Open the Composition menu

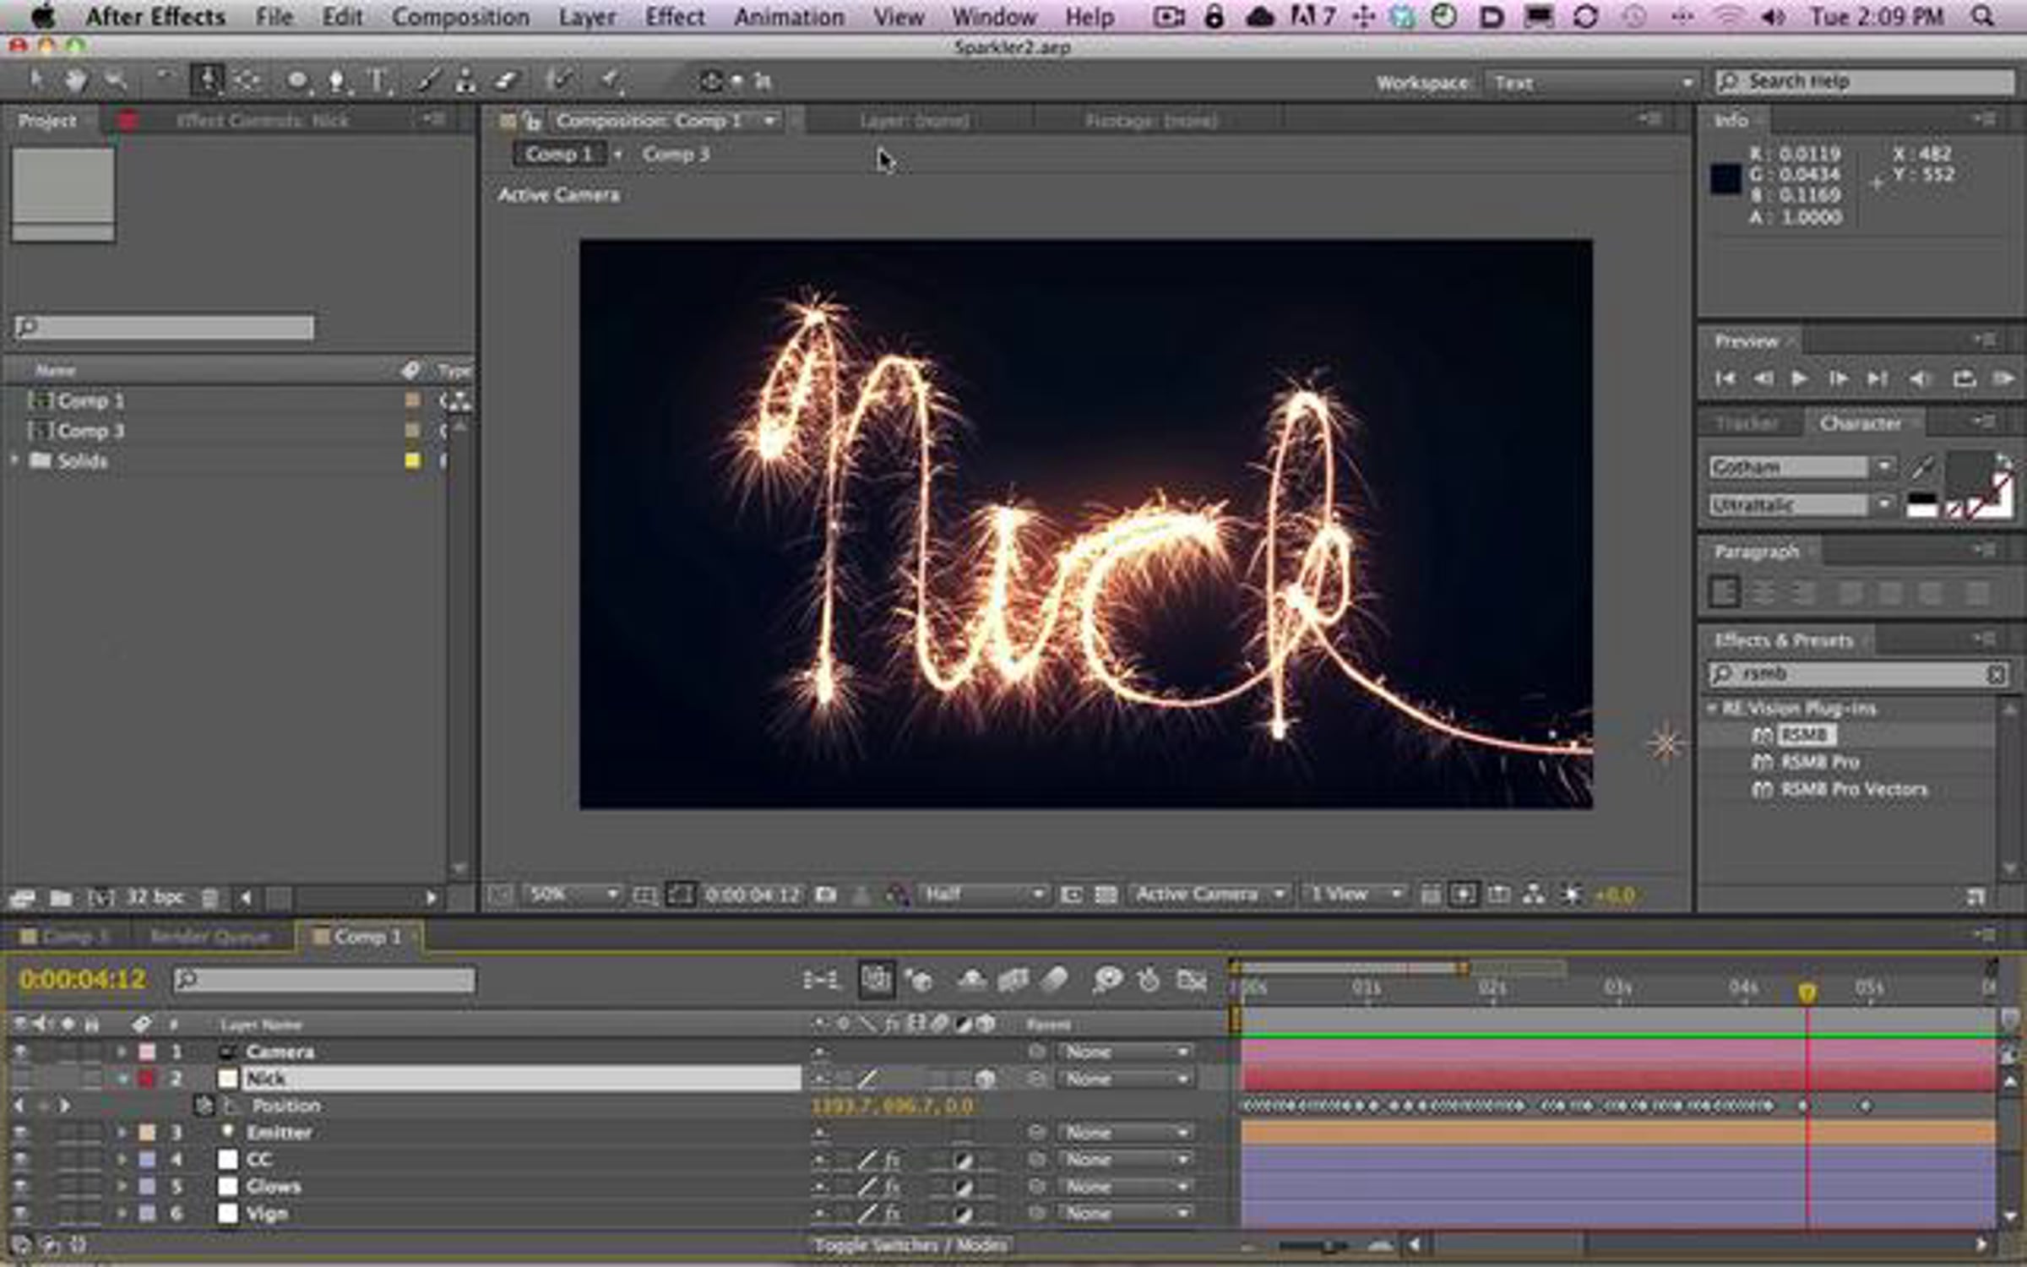pos(460,17)
